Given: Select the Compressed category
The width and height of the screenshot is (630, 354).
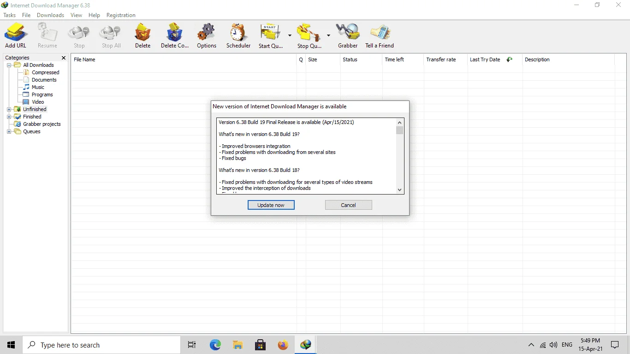Looking at the screenshot, I should pos(45,72).
